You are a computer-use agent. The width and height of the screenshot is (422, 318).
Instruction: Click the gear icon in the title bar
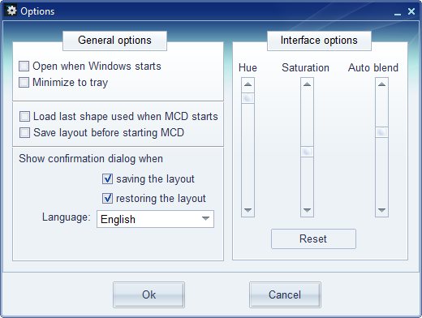point(11,11)
